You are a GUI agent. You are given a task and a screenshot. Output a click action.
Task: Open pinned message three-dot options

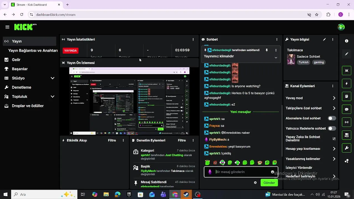(276, 50)
